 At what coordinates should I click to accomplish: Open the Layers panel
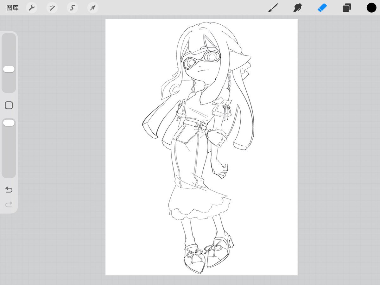[347, 8]
